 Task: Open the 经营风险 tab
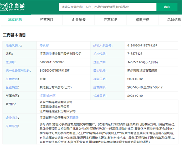pyautogui.click(x=47, y=20)
